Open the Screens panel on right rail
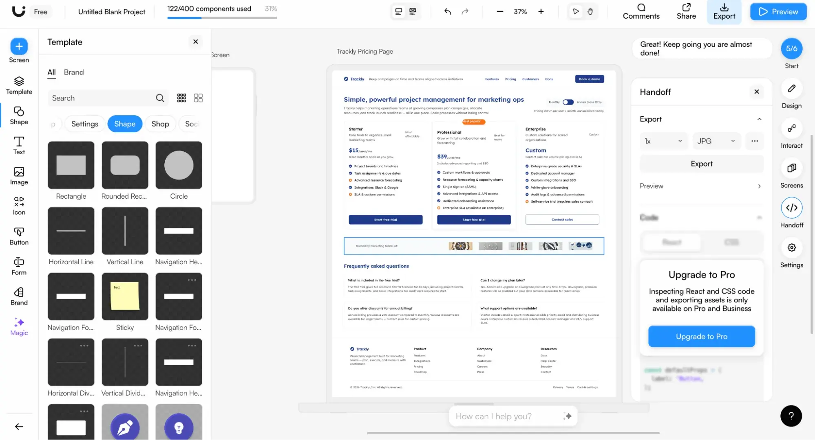Viewport: 815px width, 440px height. 791,174
